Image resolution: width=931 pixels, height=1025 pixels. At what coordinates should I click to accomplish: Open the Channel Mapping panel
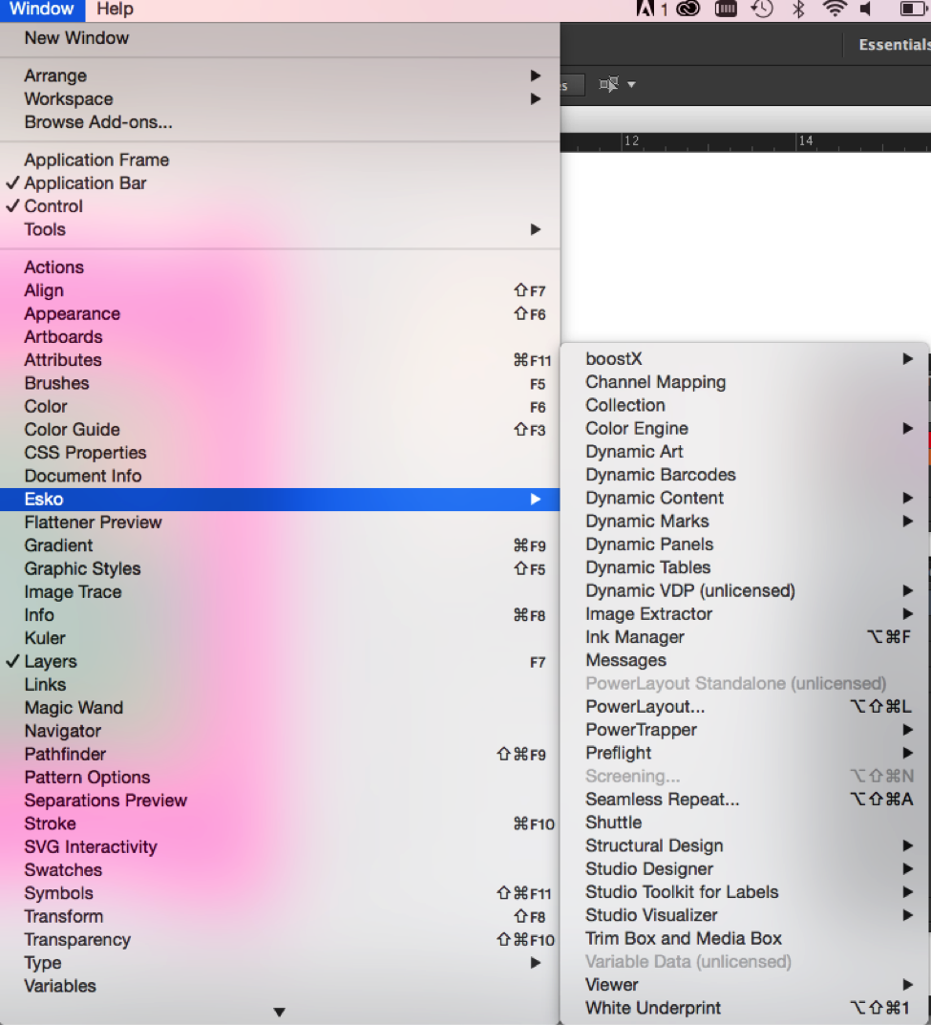pos(745,382)
